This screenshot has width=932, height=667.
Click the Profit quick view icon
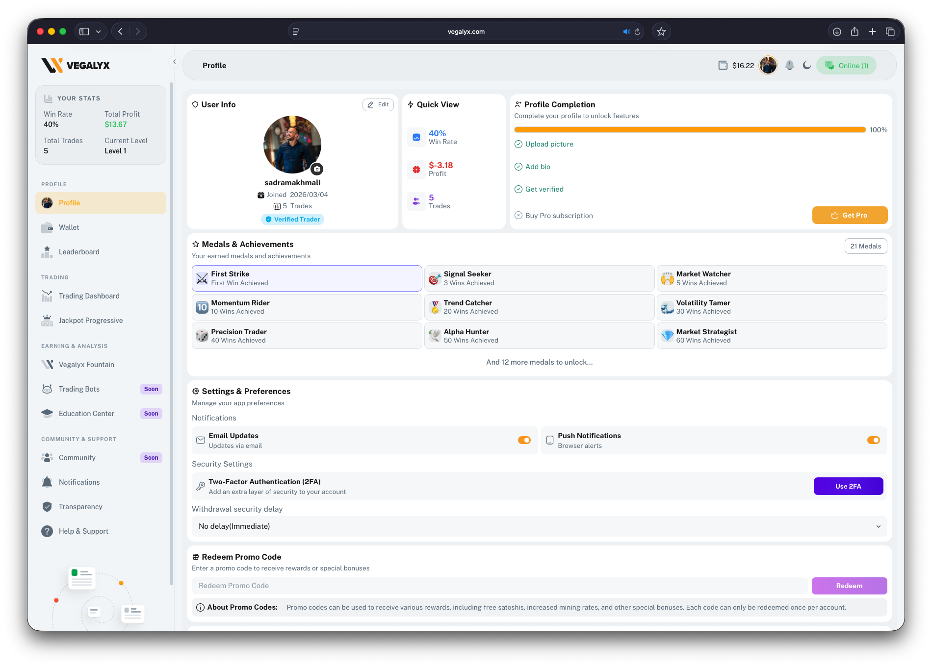416,170
